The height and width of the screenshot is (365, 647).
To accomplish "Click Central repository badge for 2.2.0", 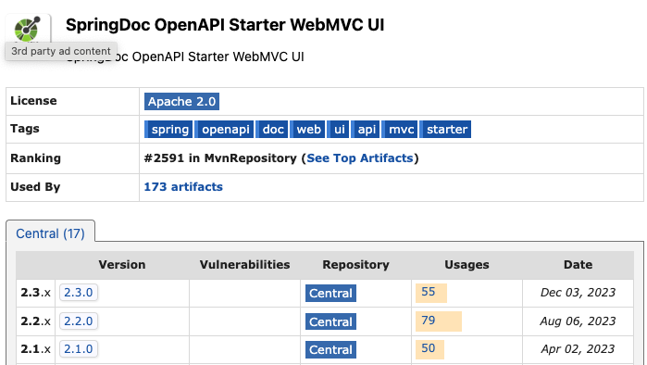I will coord(331,321).
